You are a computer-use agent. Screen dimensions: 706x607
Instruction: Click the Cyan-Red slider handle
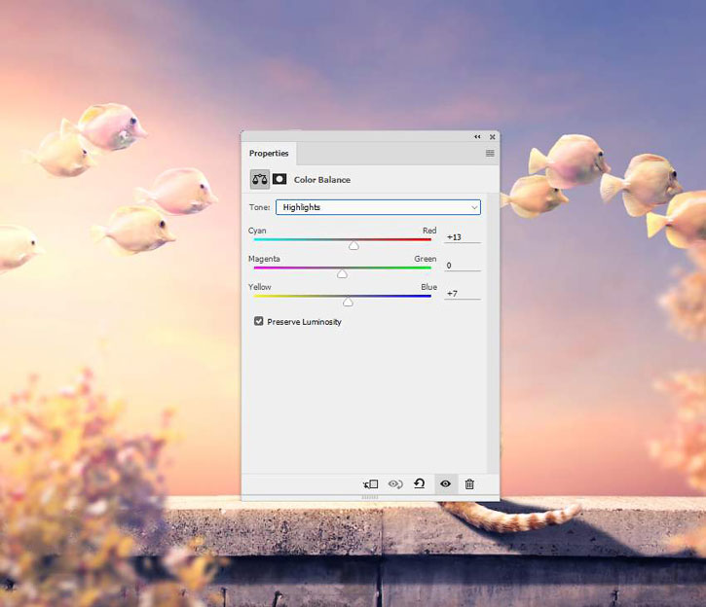click(x=353, y=245)
